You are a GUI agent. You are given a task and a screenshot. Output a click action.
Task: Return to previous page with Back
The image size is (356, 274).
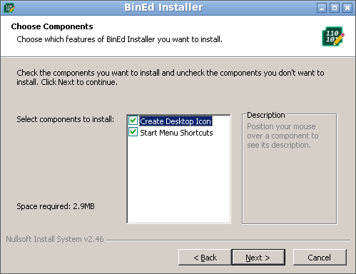pyautogui.click(x=205, y=257)
